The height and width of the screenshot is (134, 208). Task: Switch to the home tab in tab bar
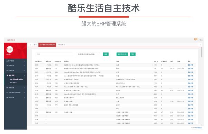35,45
